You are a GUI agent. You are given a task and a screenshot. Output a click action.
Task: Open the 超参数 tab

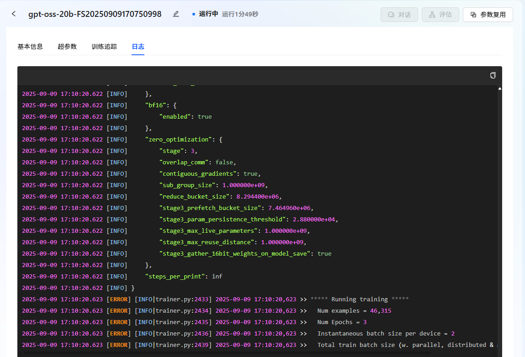pos(67,47)
